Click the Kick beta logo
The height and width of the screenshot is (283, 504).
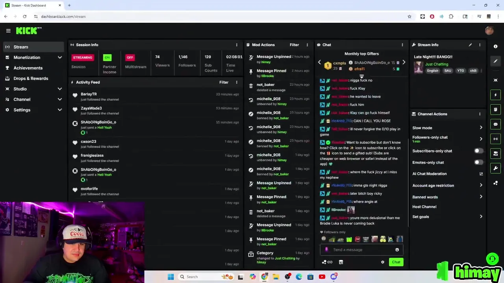[x=28, y=31]
